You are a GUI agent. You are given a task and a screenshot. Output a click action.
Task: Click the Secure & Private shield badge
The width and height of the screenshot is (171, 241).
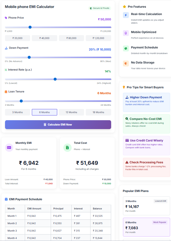(x=99, y=8)
